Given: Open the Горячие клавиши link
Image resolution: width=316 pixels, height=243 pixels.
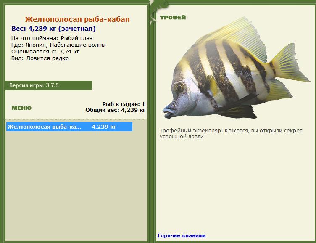Looking at the screenshot, I should tap(182, 235).
